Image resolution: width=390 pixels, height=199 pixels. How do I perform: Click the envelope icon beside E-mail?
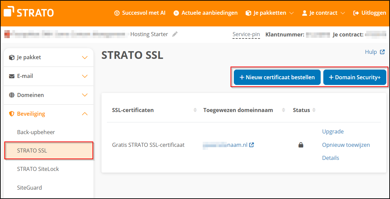[11, 76]
